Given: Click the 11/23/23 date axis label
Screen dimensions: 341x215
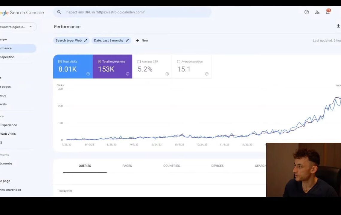Looking at the screenshot, I should (247, 145).
